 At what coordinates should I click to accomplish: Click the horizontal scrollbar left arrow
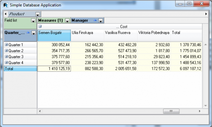[40, 111]
